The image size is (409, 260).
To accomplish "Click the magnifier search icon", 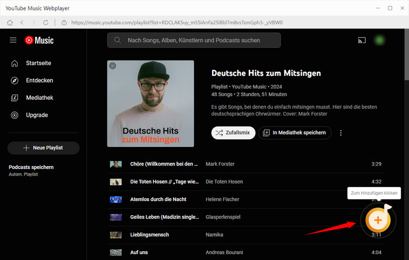I will click(x=117, y=40).
